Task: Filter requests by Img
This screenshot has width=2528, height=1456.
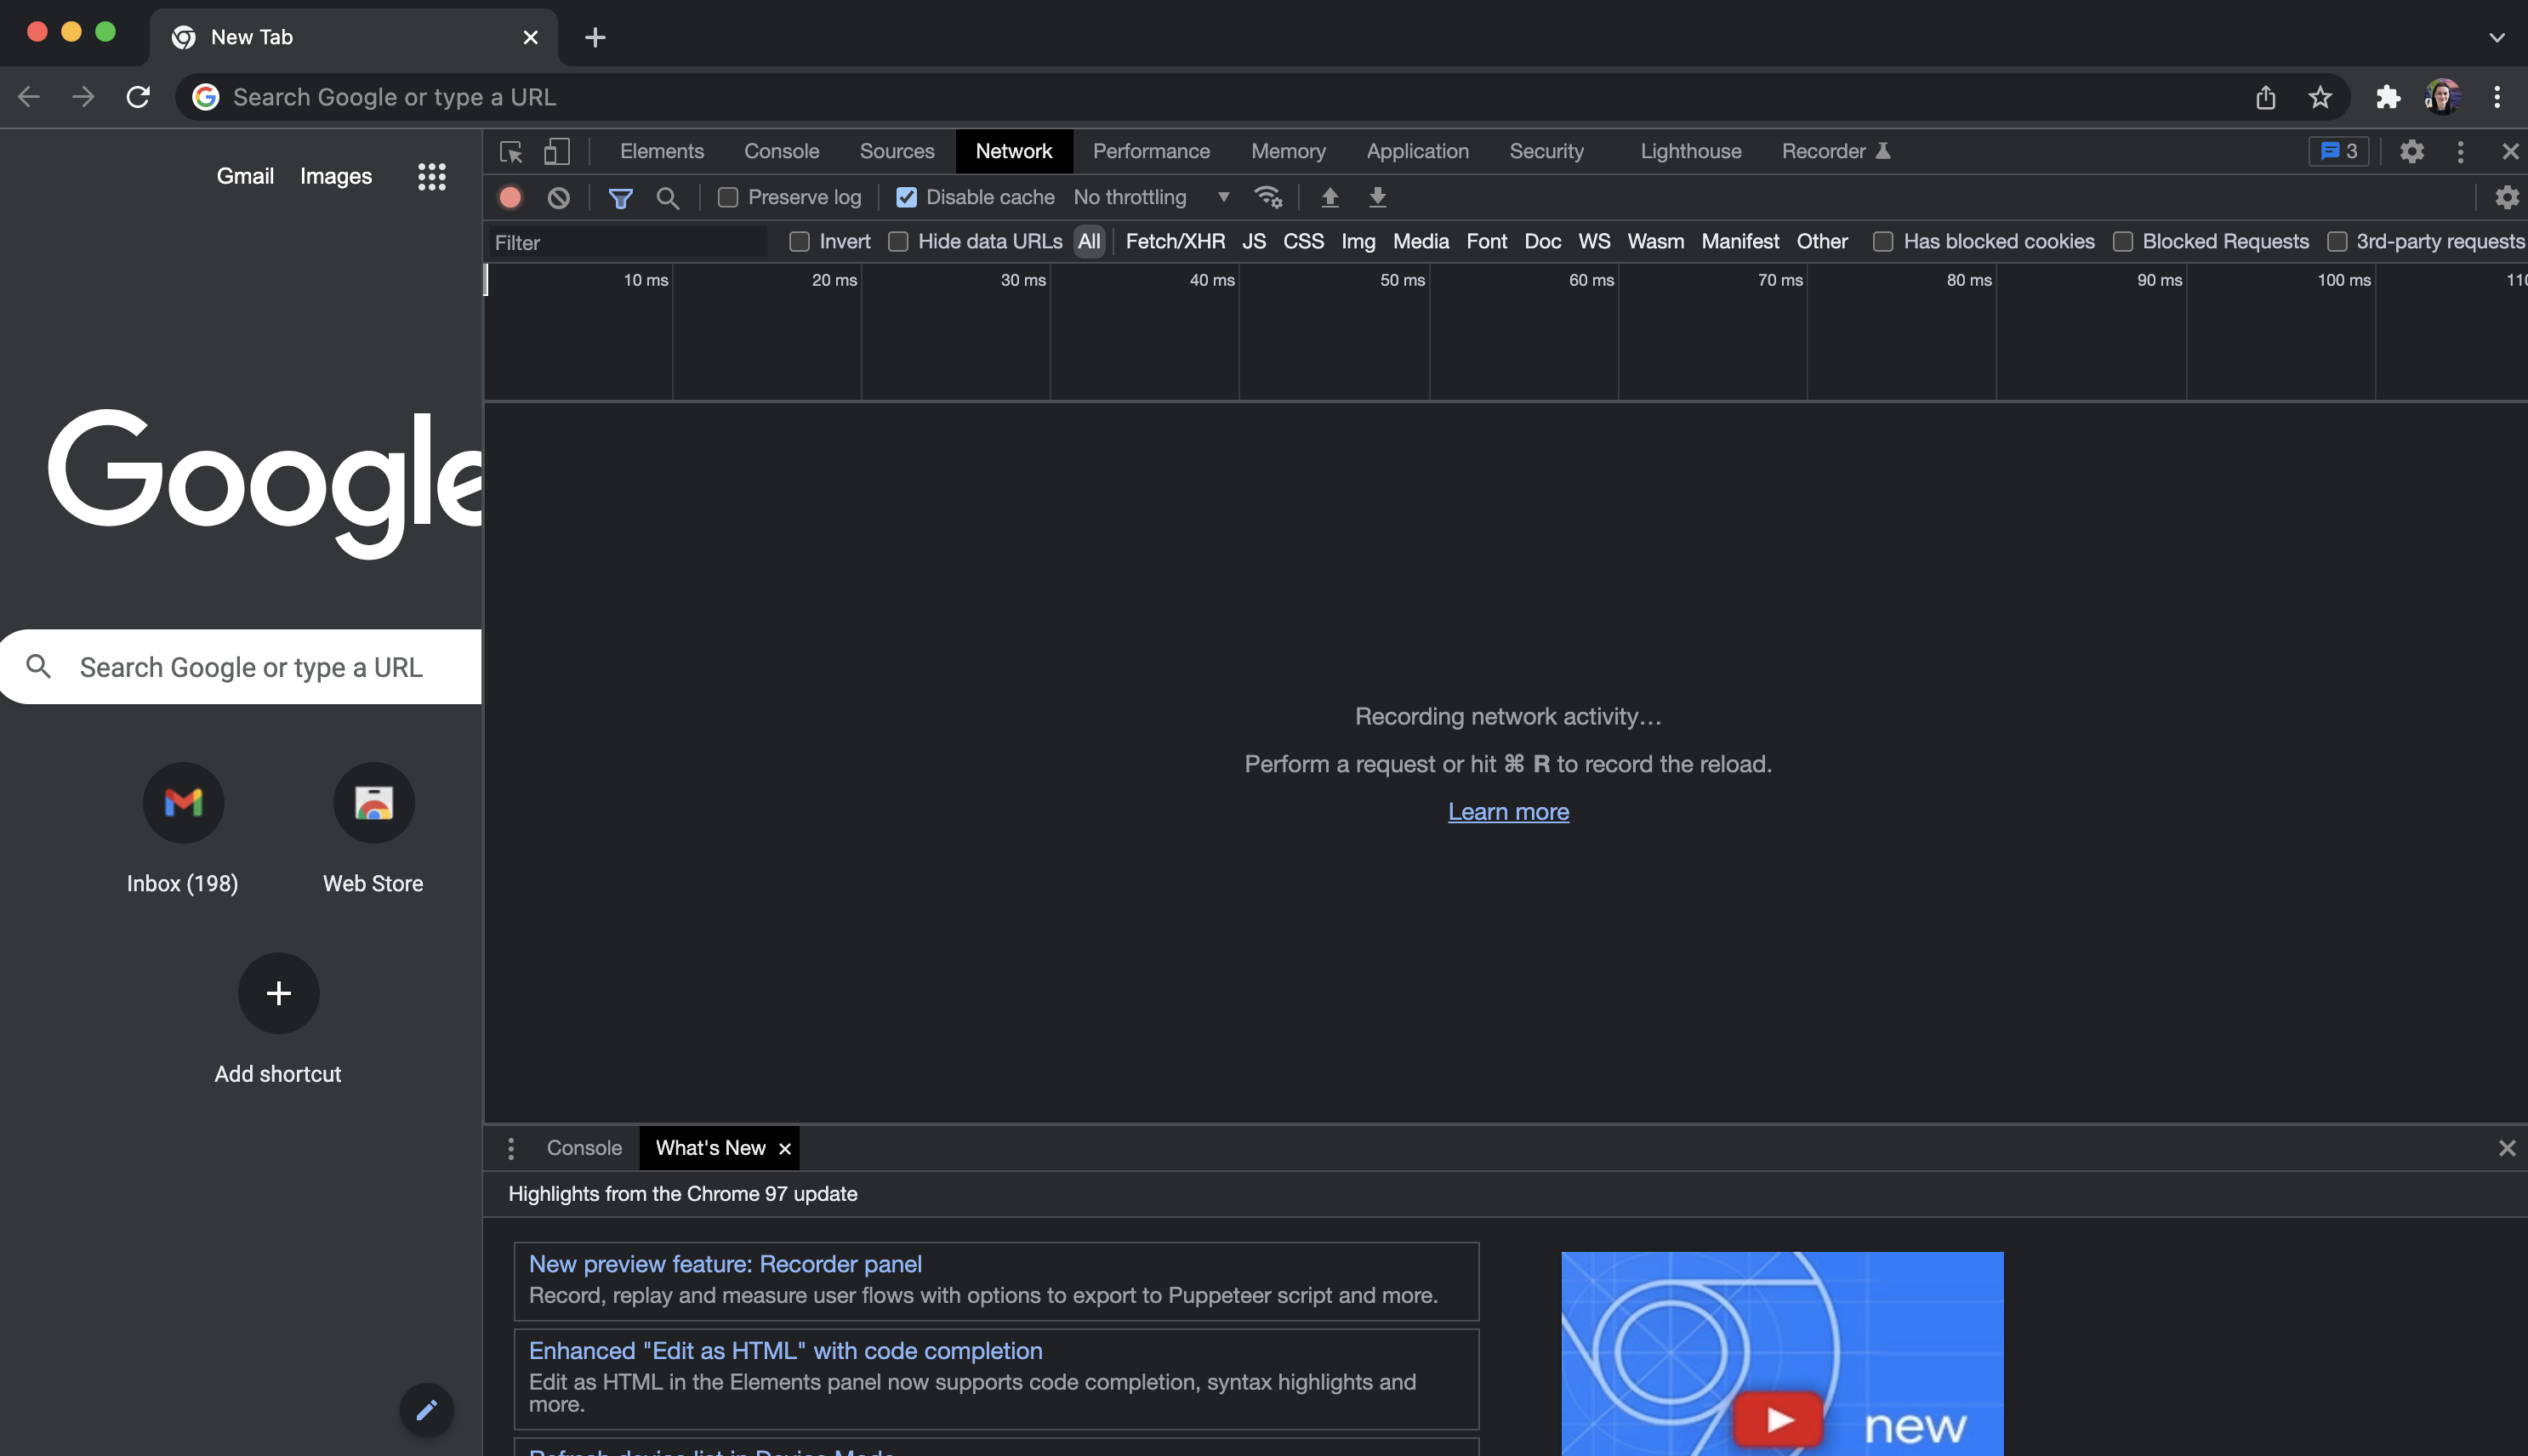Action: point(1358,242)
